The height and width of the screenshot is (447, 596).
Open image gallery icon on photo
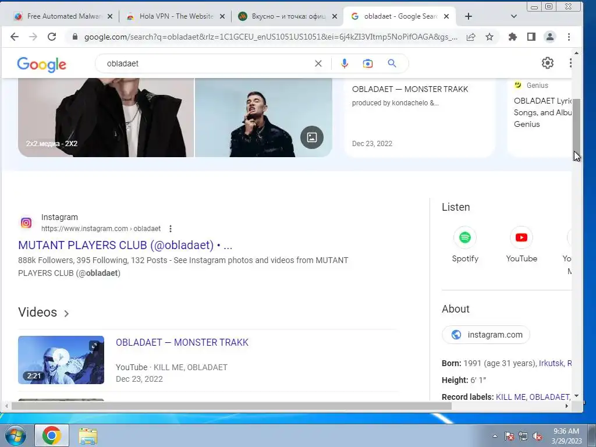click(x=312, y=137)
